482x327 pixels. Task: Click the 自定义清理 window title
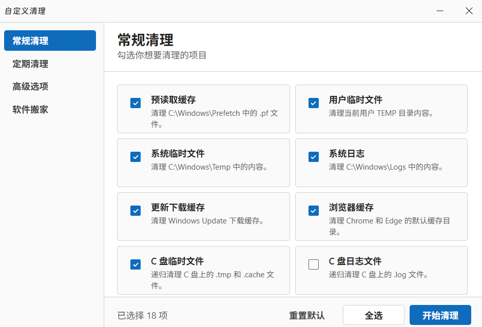[25, 11]
